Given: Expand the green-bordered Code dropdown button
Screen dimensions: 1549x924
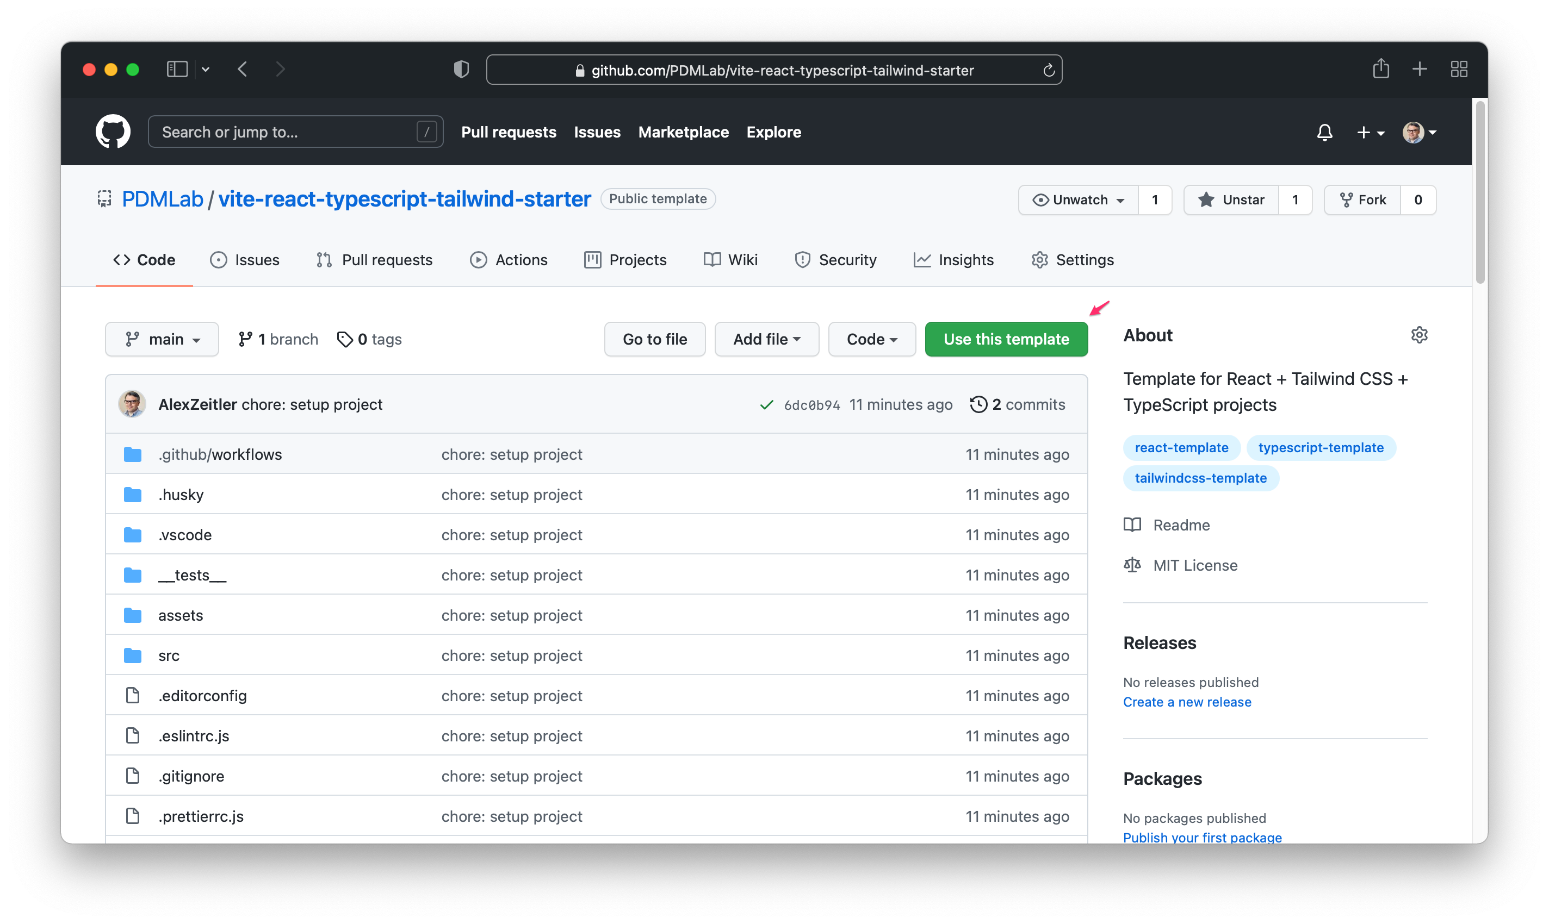Looking at the screenshot, I should (x=872, y=339).
